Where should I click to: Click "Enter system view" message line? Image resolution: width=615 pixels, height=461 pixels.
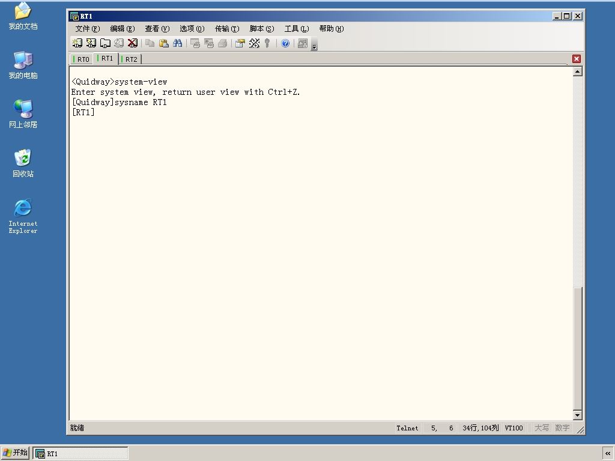[x=186, y=92]
